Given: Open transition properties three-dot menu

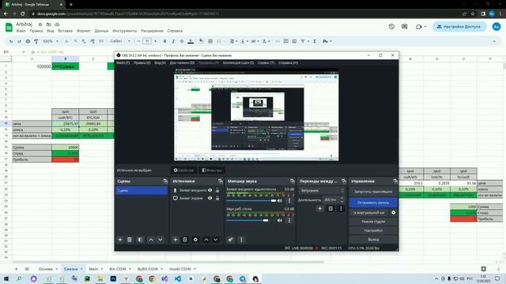Looking at the screenshot, I should 341,208.
